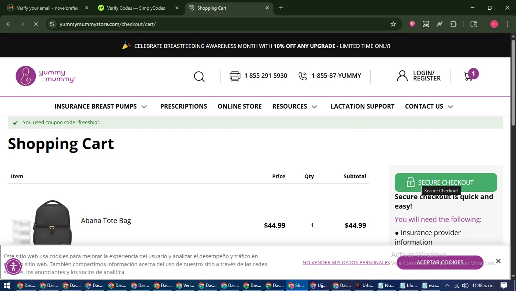
Task: Click the Yummy Mummy logo
Action: (46, 76)
